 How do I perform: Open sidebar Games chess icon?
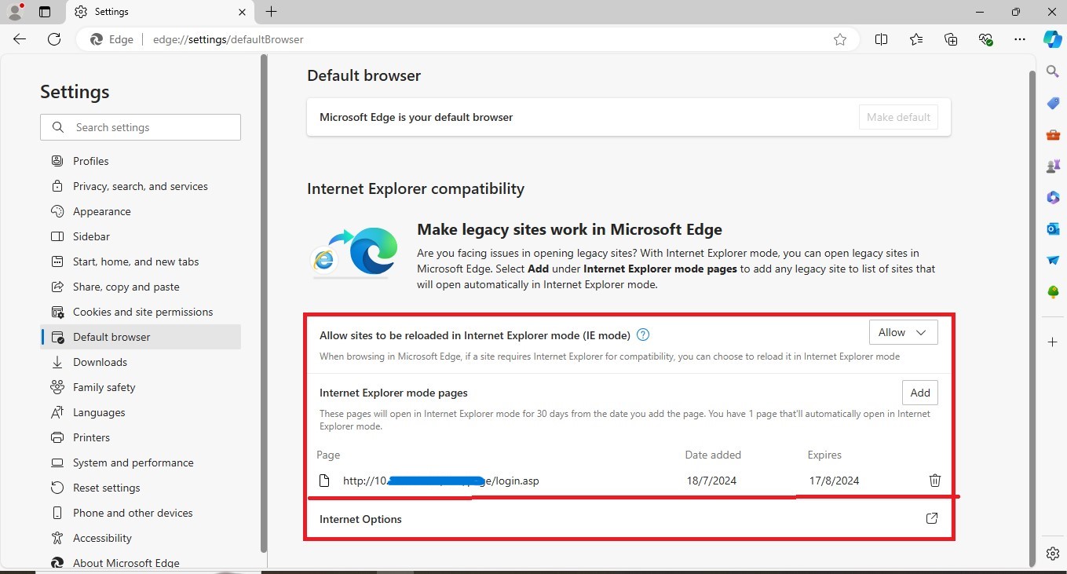point(1053,166)
